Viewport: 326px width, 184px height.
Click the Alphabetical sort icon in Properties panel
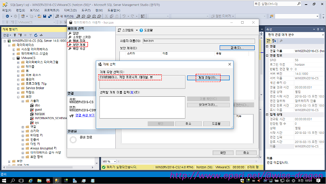(274, 41)
